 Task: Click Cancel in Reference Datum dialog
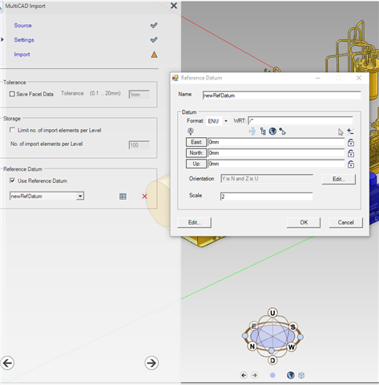[345, 222]
